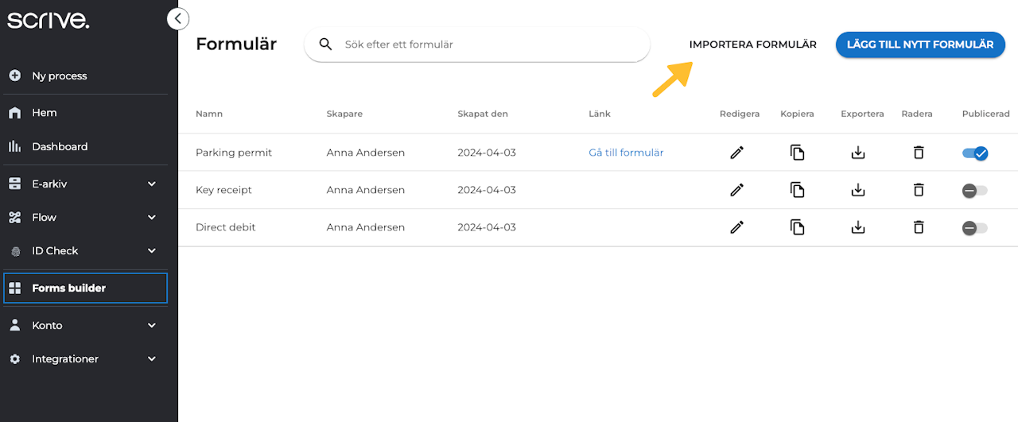Download the Parking permit form export
Viewport: 1018px width, 422px height.
tap(857, 153)
